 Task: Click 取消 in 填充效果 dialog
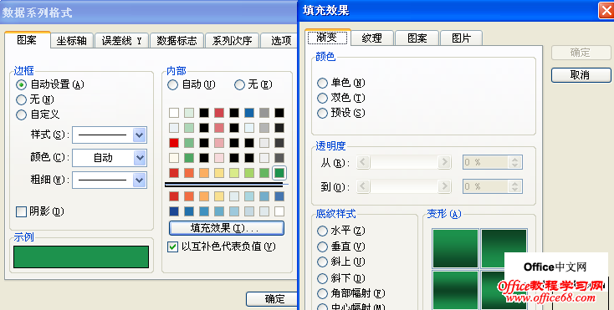[581, 75]
